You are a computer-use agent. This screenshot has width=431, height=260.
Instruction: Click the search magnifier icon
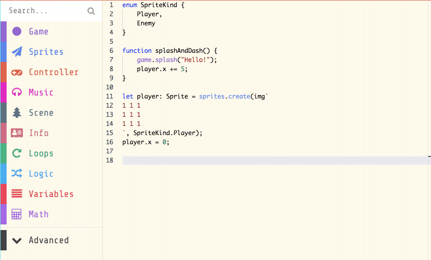click(91, 11)
